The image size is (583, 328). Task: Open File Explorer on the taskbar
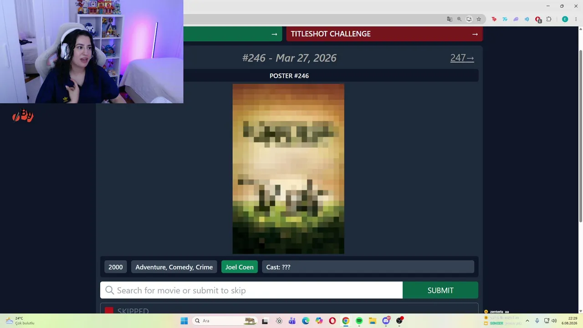tap(373, 321)
